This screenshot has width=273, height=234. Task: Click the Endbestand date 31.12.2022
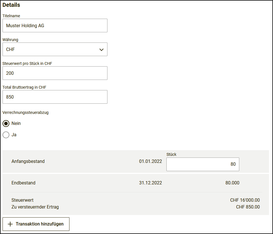(151, 183)
